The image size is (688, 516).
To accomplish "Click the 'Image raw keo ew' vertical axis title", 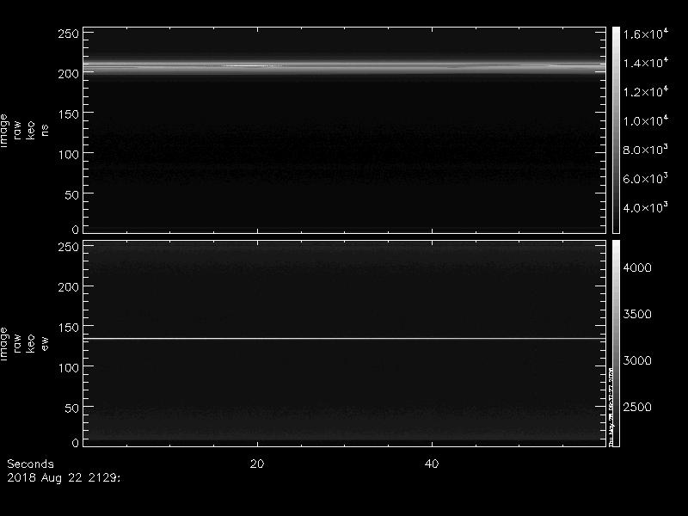I will [24, 343].
